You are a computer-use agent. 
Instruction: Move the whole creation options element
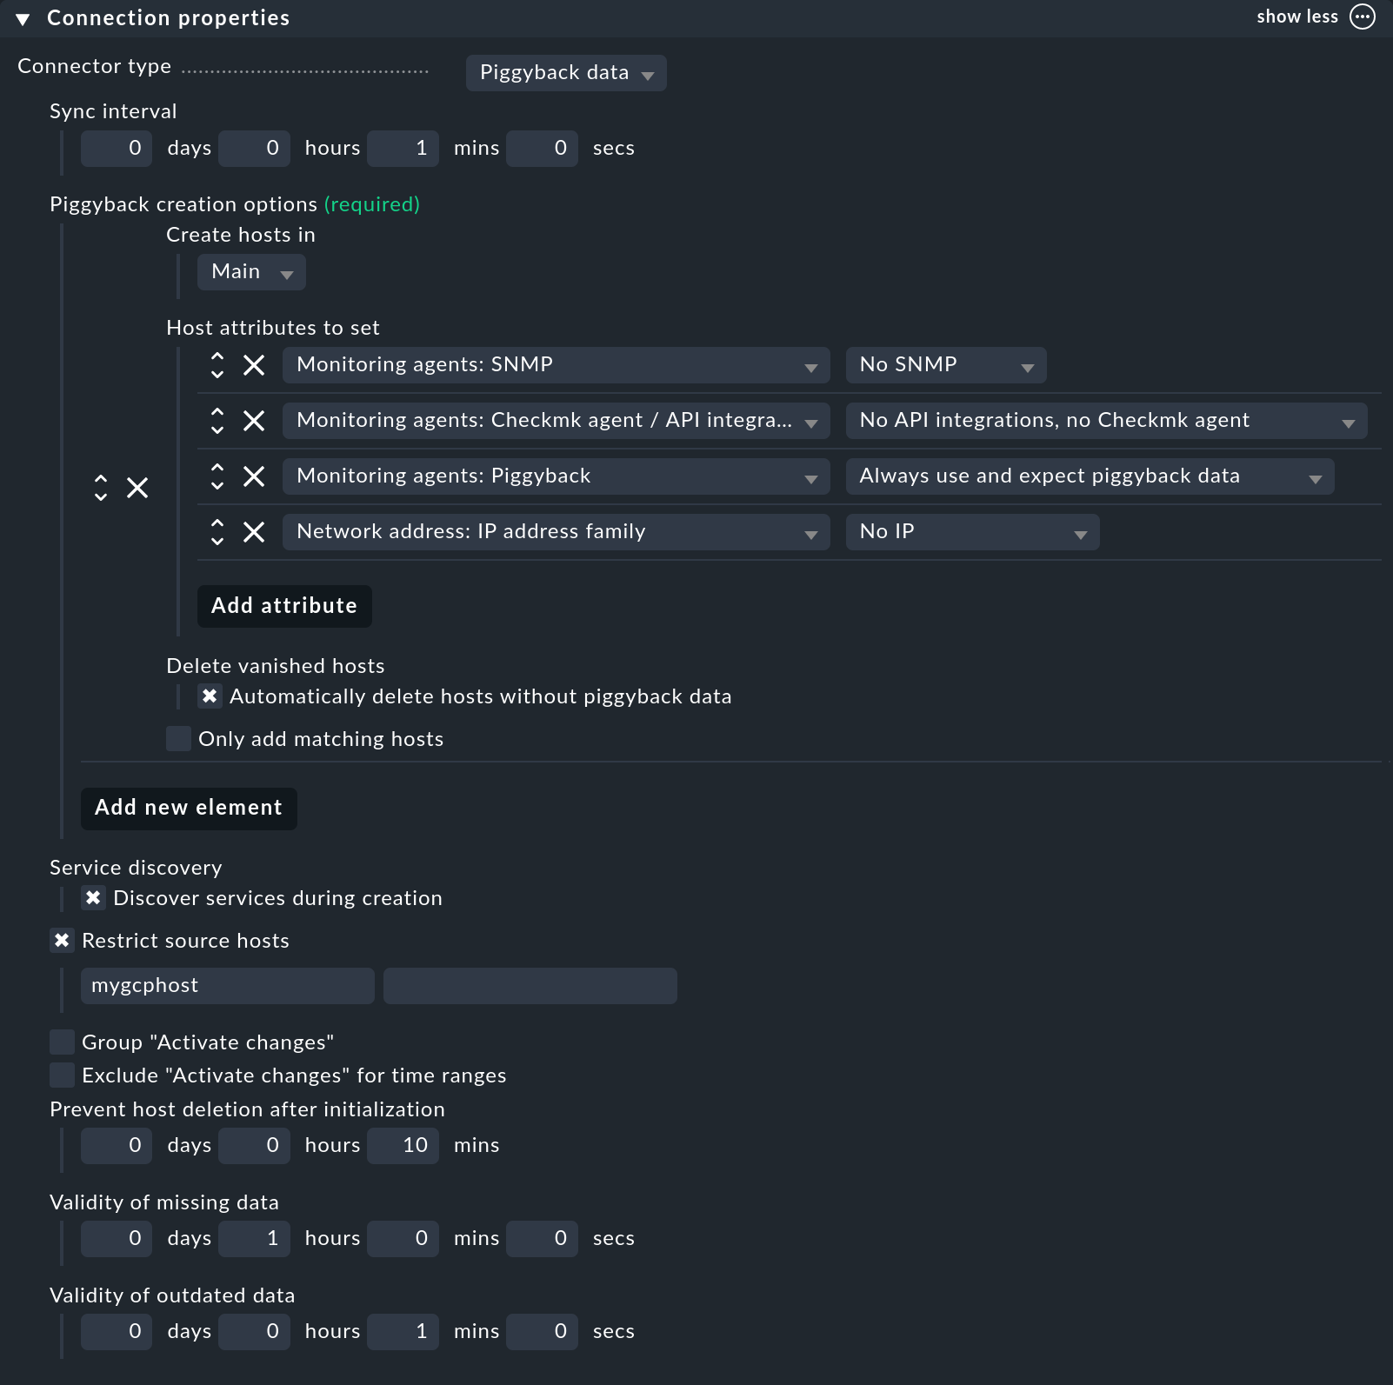(102, 489)
